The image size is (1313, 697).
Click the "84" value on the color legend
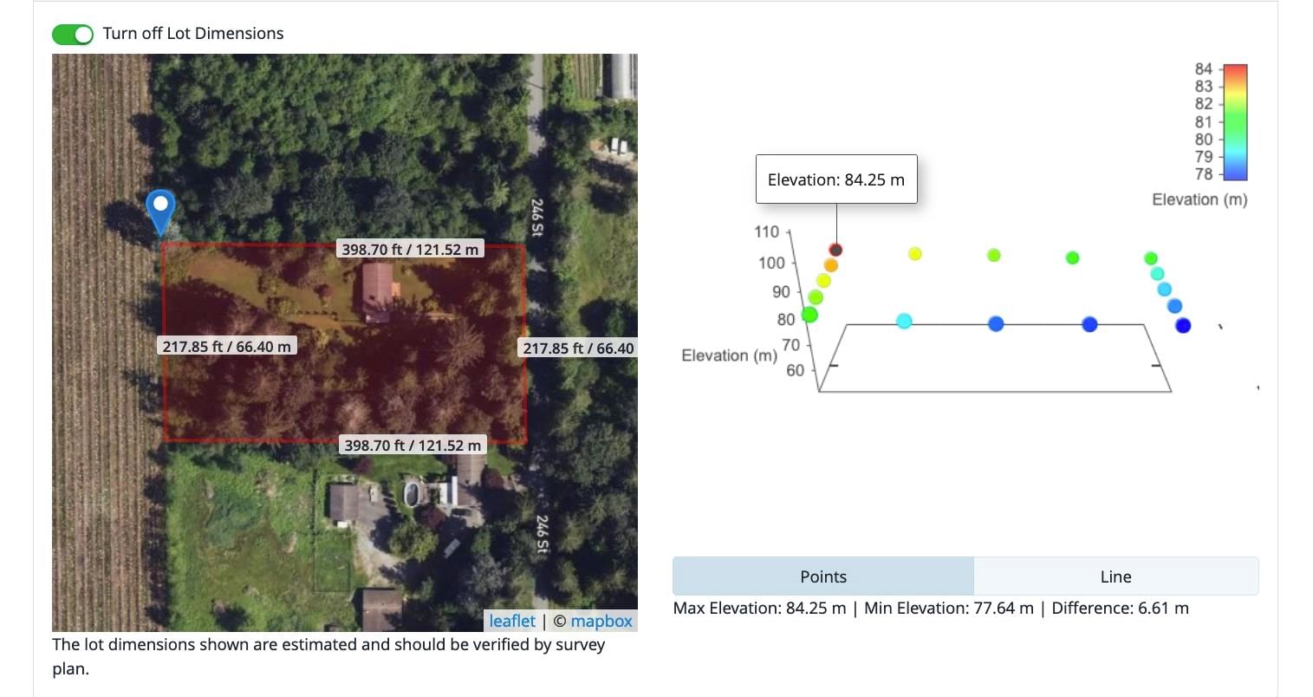[1204, 69]
